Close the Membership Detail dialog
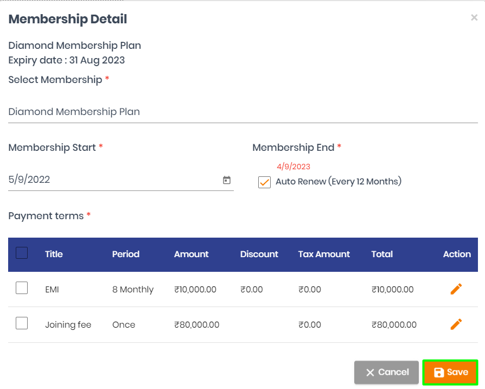This screenshot has width=485, height=389. [474, 17]
